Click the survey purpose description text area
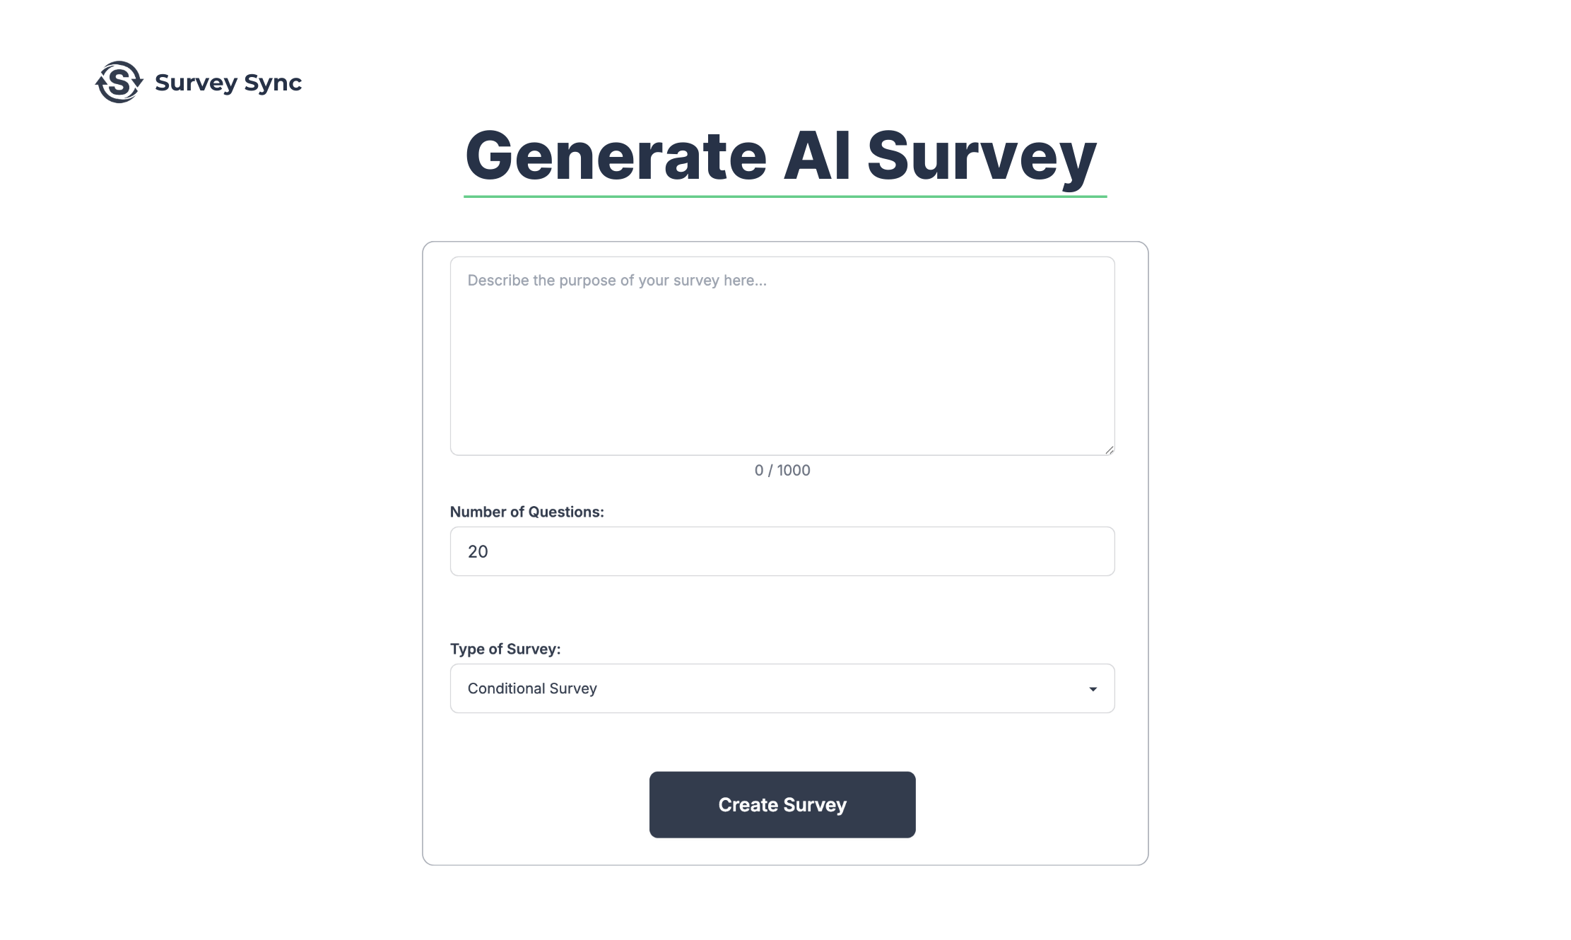This screenshot has height=940, width=1571. (782, 353)
